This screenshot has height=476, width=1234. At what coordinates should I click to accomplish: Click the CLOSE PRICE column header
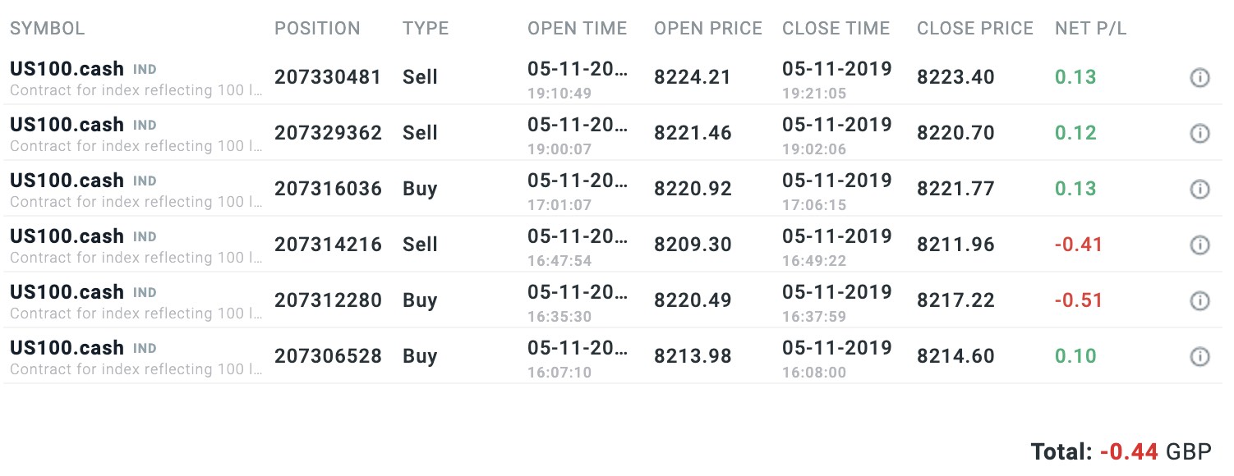974,29
